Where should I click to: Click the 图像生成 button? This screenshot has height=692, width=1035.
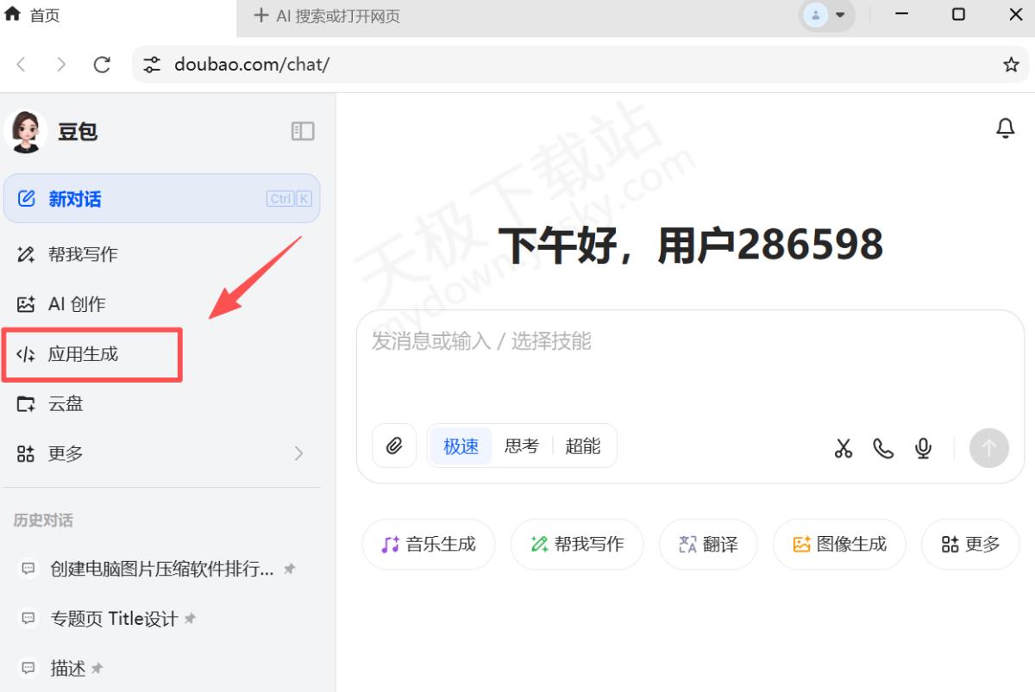839,544
